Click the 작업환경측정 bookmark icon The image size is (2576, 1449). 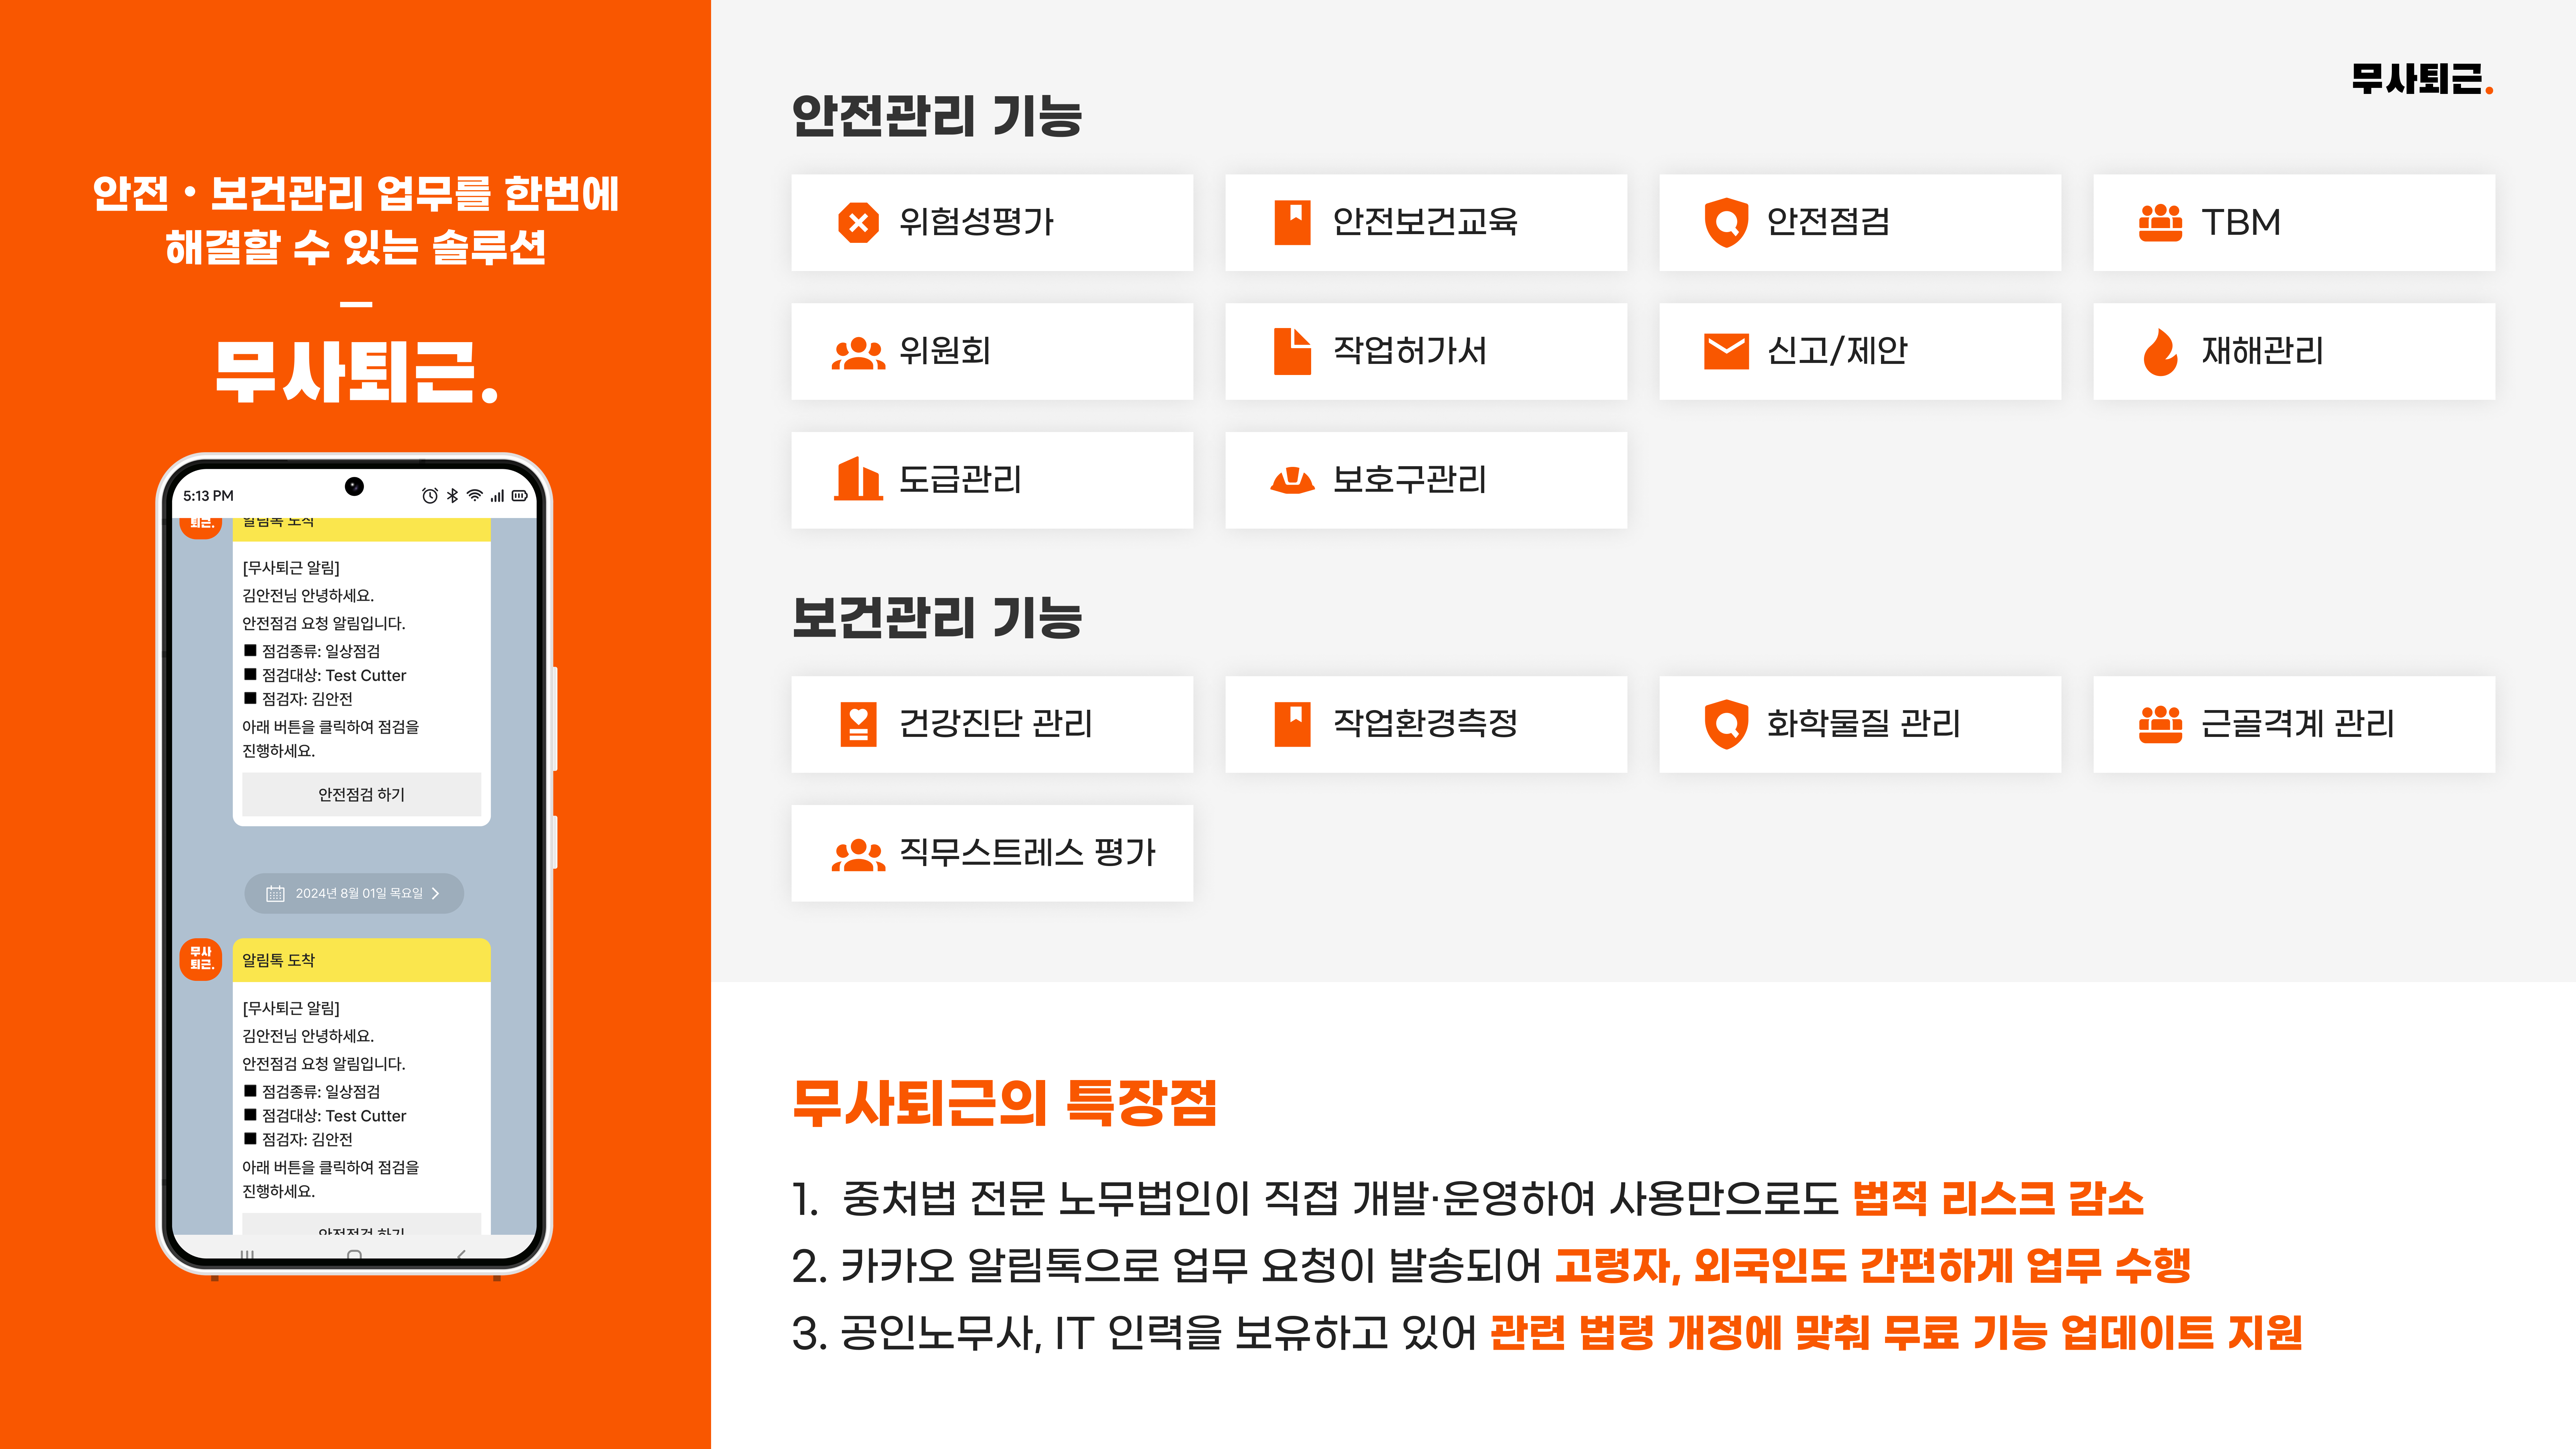[1292, 724]
